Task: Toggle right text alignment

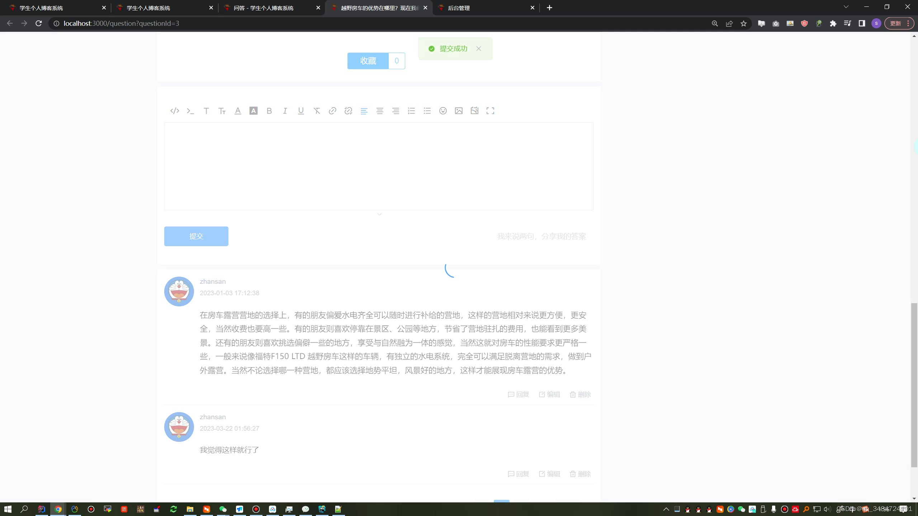Action: [x=395, y=111]
